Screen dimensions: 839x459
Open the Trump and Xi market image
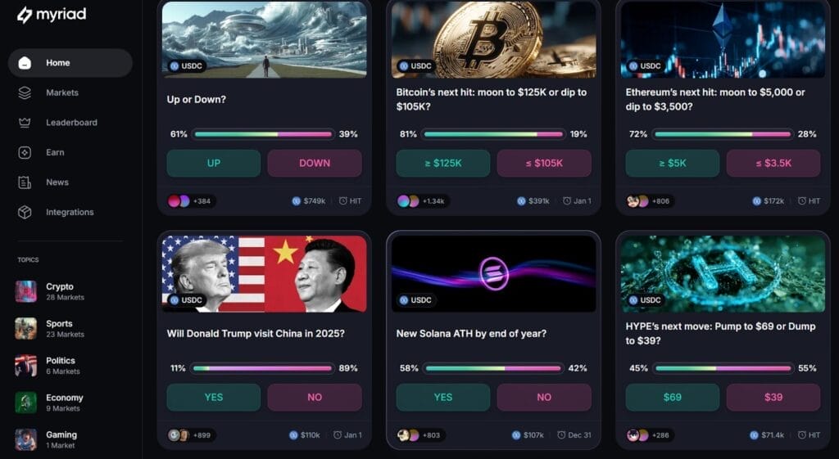click(265, 273)
